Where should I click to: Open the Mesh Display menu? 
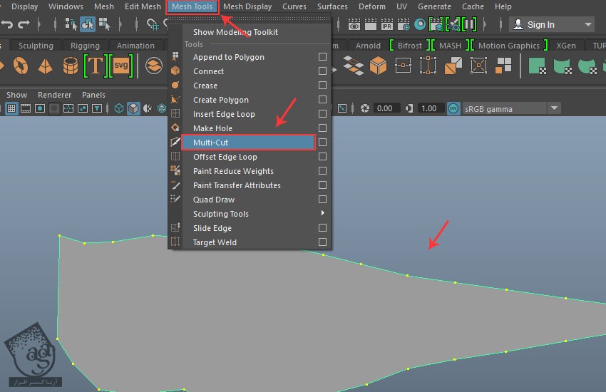[x=247, y=6]
